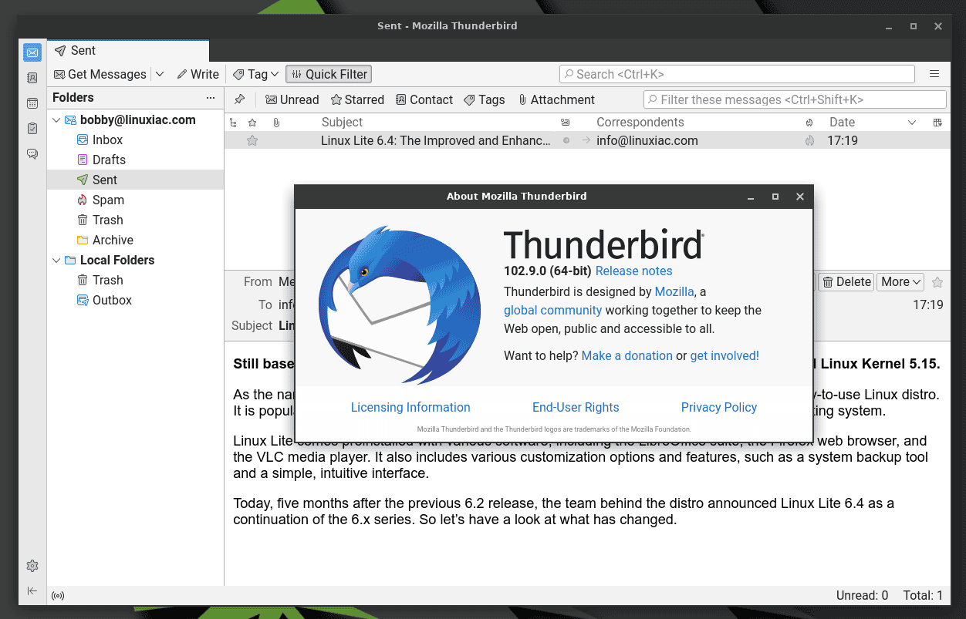Select the Mail icon in the sidebar

[32, 52]
